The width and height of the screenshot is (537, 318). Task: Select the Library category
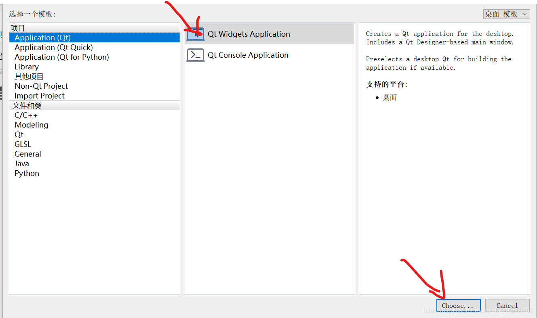click(x=95, y=67)
